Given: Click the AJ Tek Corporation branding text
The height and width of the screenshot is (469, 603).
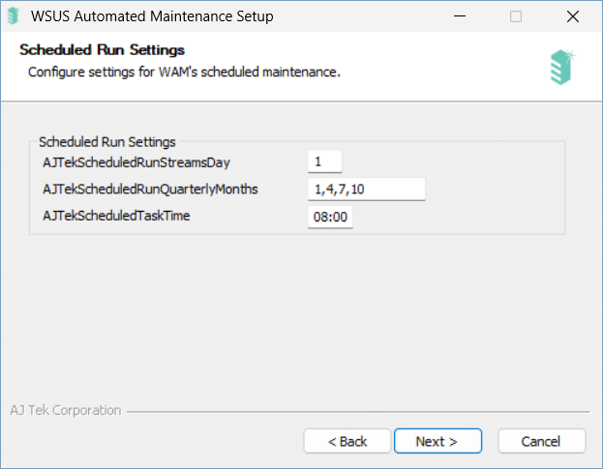Looking at the screenshot, I should click(x=66, y=411).
